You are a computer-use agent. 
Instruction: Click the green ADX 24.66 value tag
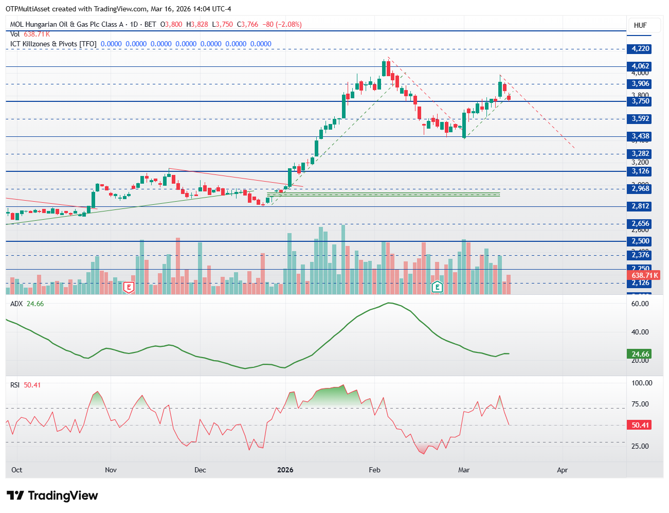point(640,354)
